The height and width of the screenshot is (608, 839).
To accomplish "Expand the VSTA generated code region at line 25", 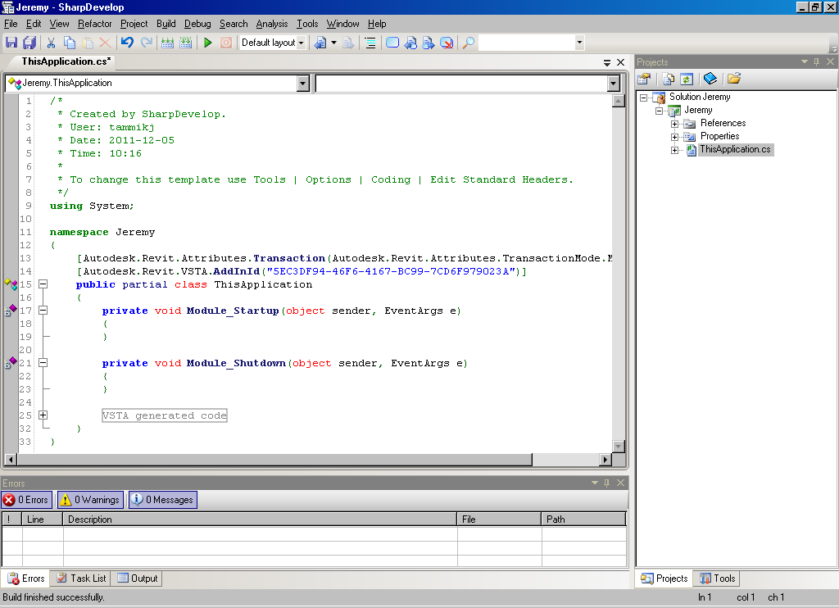I will (x=43, y=415).
